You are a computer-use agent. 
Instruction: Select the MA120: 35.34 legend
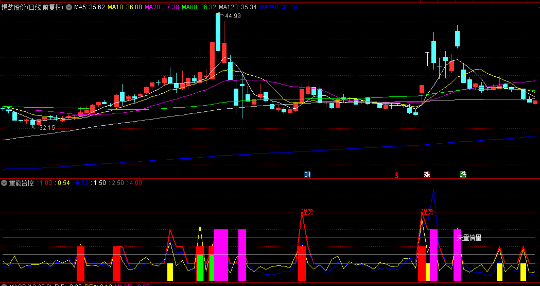pos(238,7)
